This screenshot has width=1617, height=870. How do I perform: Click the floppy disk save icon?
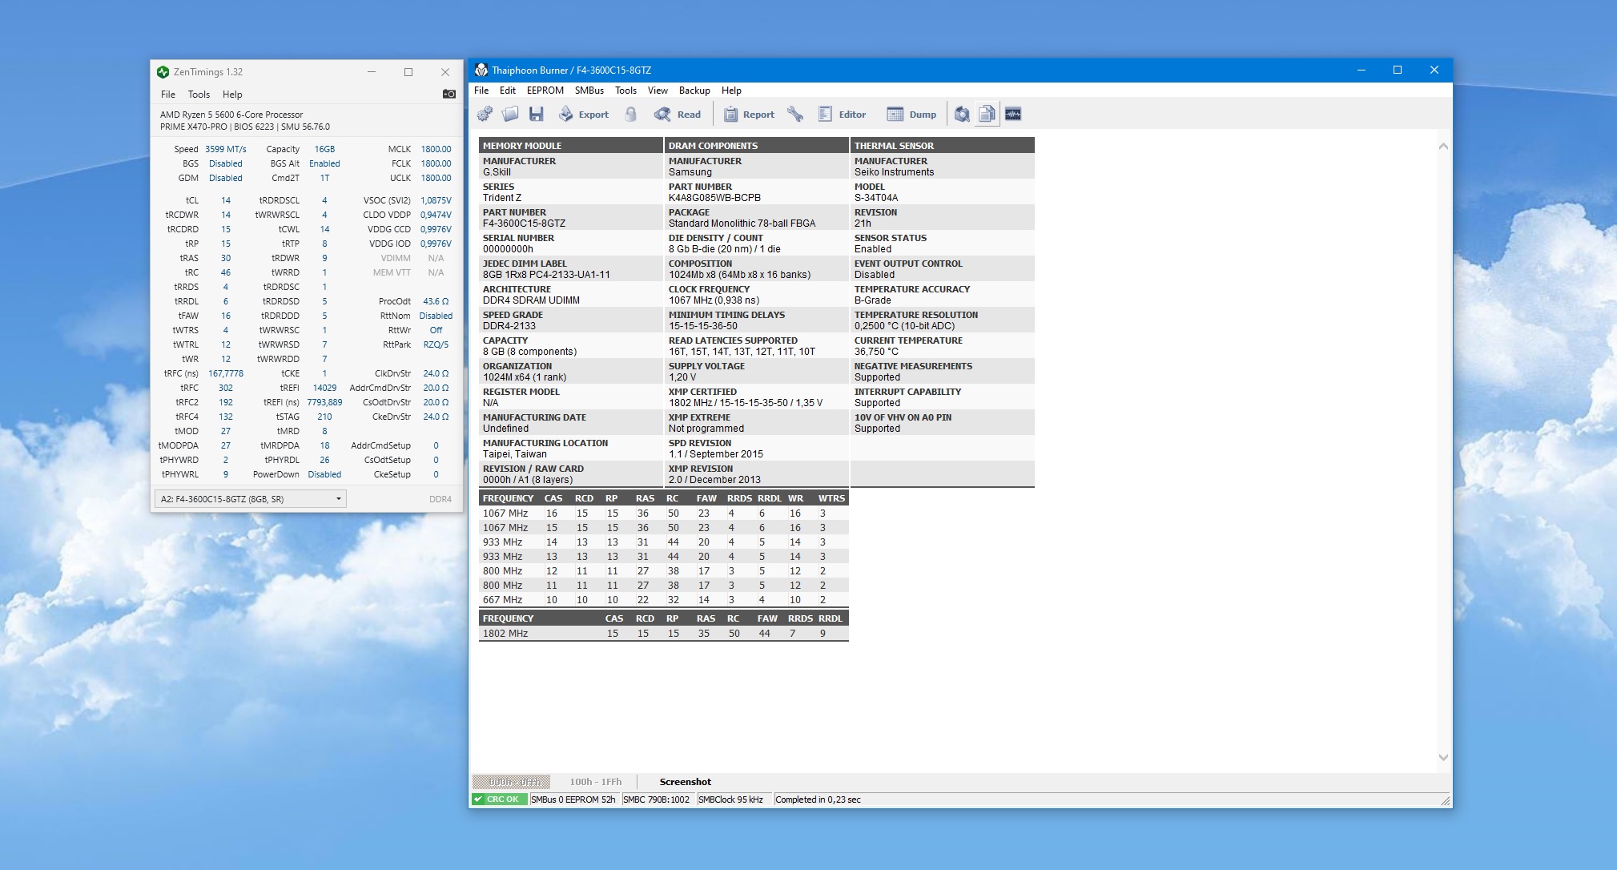[537, 115]
